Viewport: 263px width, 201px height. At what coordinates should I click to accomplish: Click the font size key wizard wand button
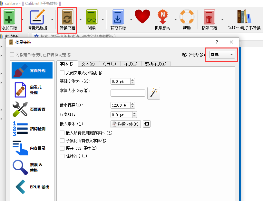click(x=154, y=93)
